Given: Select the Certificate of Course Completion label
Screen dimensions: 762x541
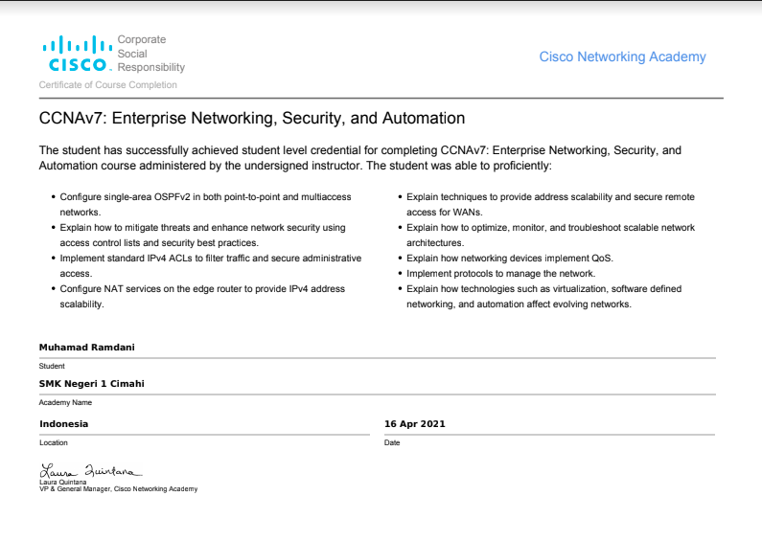Looking at the screenshot, I should 107,85.
